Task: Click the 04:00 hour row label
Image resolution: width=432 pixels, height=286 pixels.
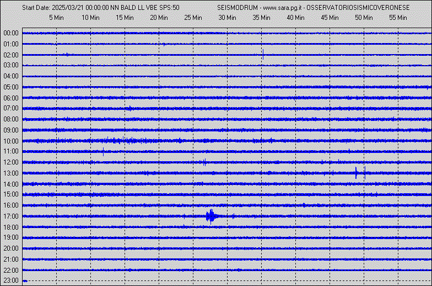Action: pos(11,76)
